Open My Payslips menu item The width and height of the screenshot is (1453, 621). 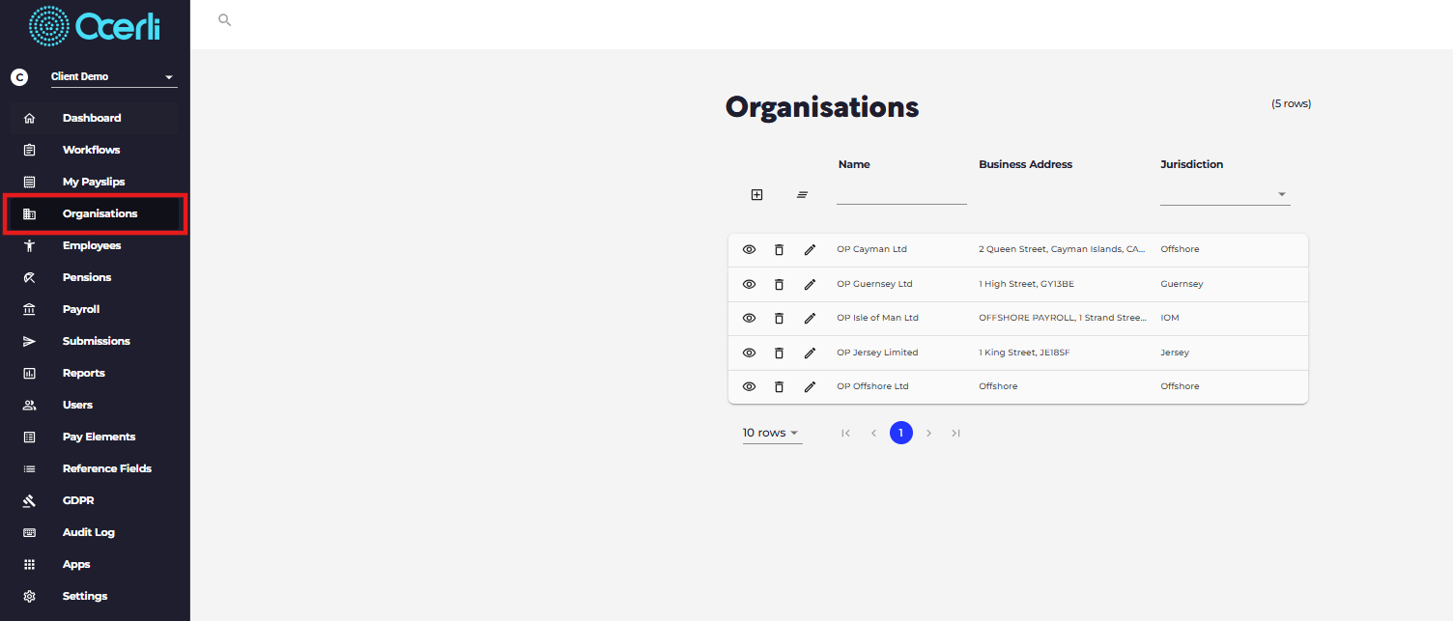[x=95, y=182]
